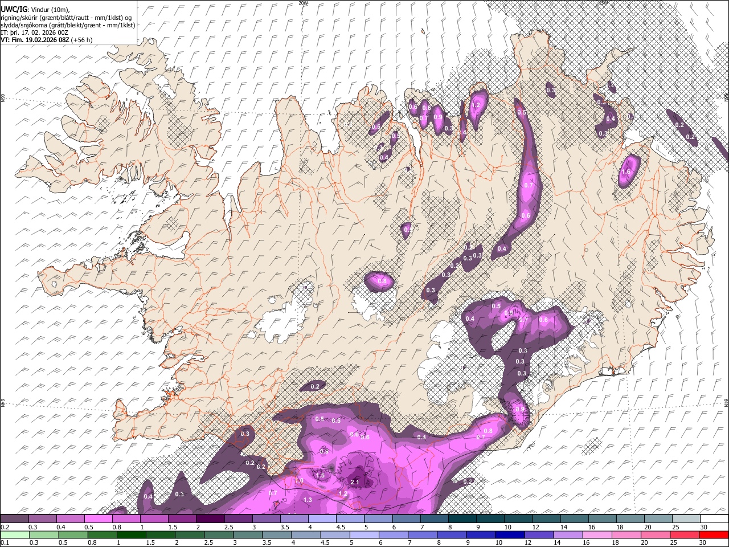729x547 pixels.
Task: Pick the bright red rain legend swatch above 30
Action: pos(714,534)
